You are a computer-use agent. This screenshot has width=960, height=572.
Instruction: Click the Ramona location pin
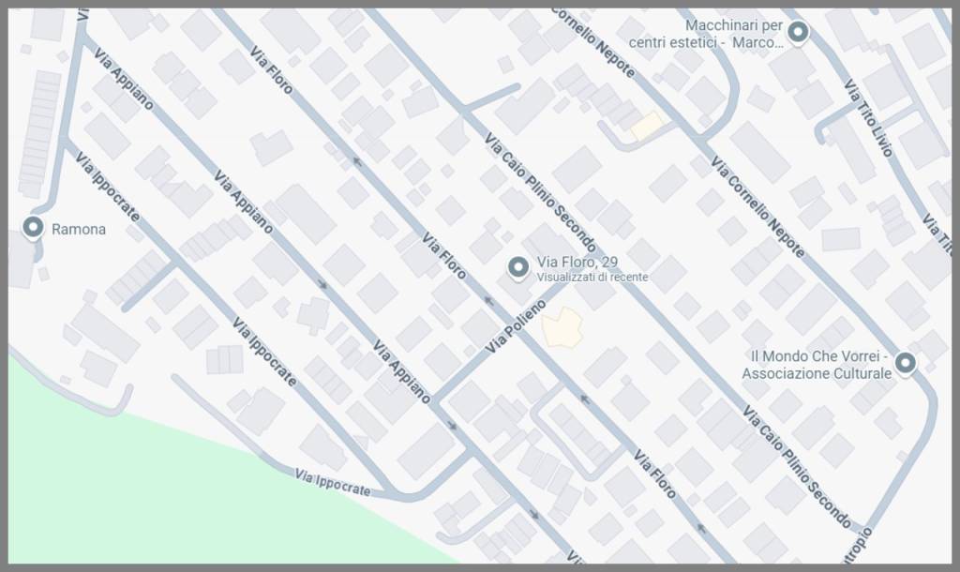pyautogui.click(x=33, y=228)
